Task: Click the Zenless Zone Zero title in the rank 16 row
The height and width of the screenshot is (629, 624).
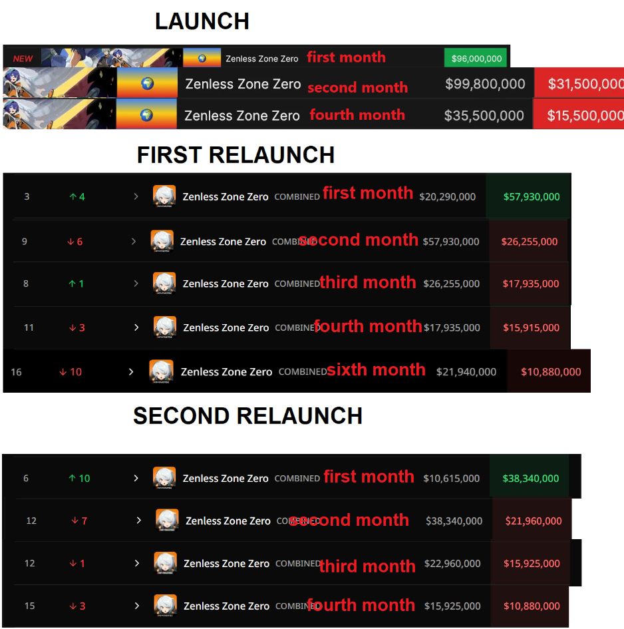Action: [226, 372]
